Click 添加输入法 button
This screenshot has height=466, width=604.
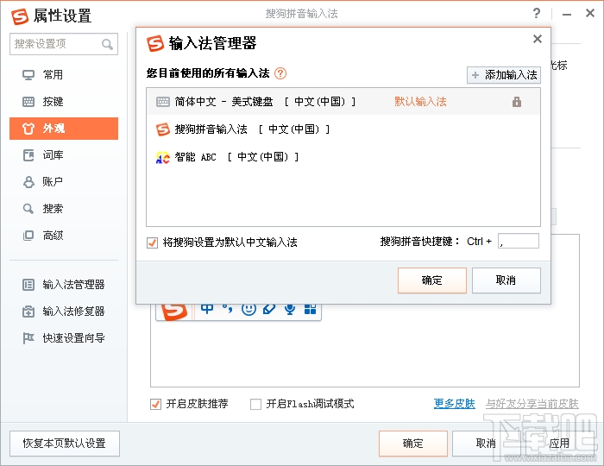pos(504,75)
